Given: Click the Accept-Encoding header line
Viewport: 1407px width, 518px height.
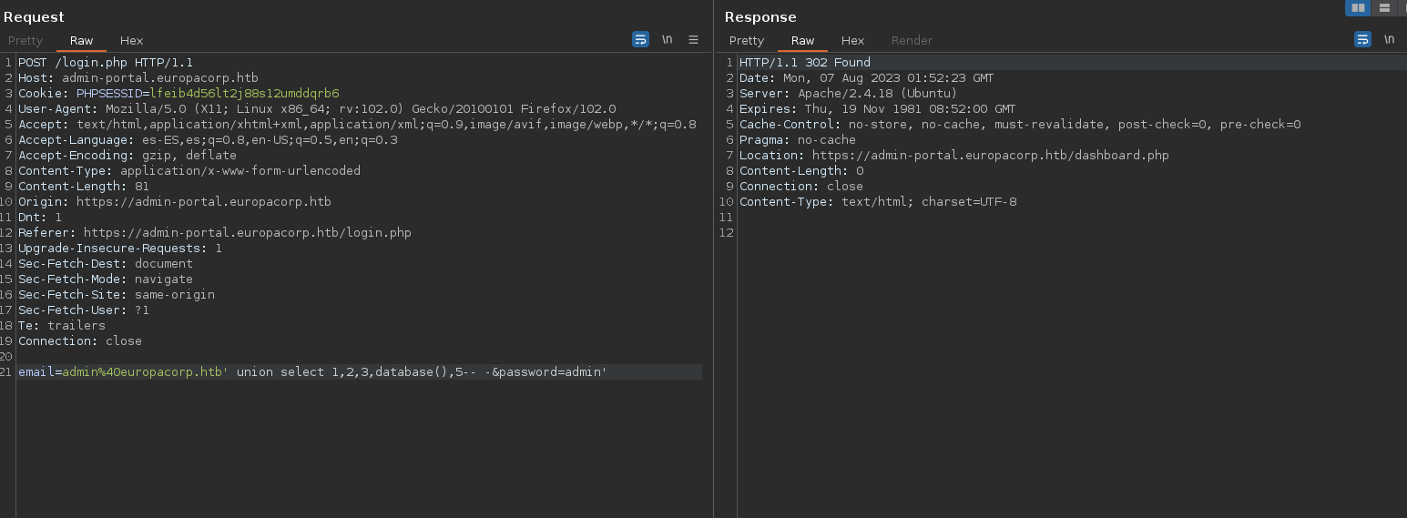Looking at the screenshot, I should (127, 155).
